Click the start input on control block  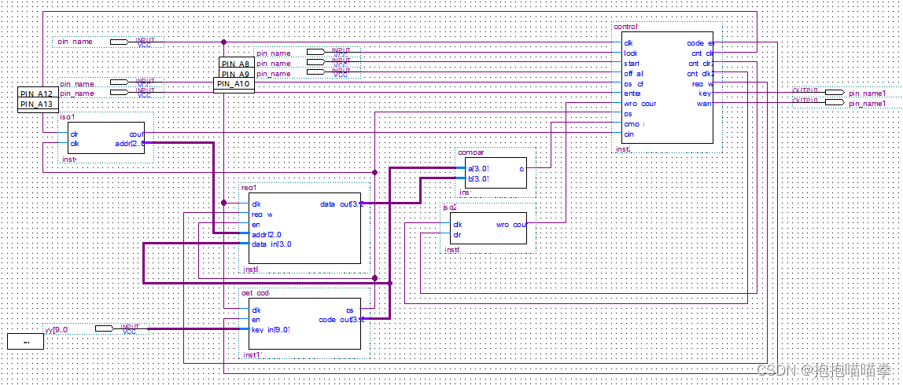pyautogui.click(x=632, y=64)
